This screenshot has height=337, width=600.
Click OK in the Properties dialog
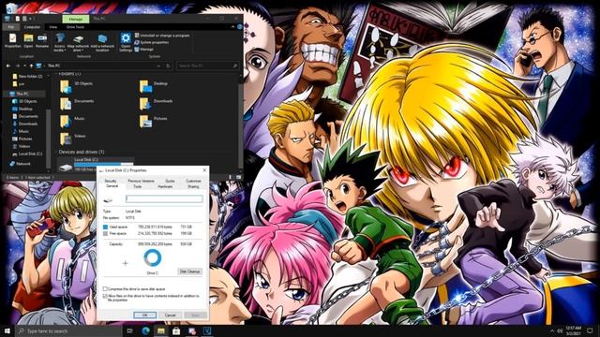tap(144, 315)
